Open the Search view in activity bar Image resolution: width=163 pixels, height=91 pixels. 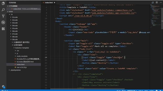click(x=3, y=10)
